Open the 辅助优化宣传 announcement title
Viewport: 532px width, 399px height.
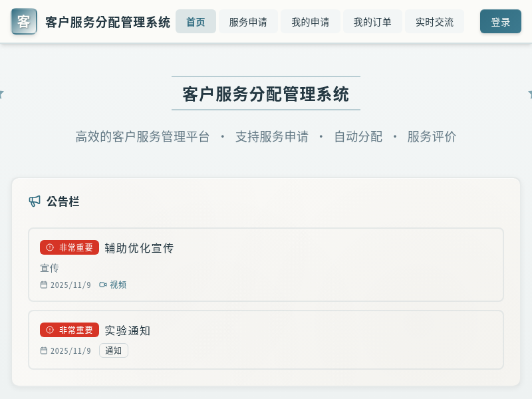click(x=140, y=247)
